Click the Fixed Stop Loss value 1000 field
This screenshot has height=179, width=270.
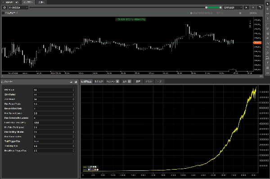(x=54, y=123)
